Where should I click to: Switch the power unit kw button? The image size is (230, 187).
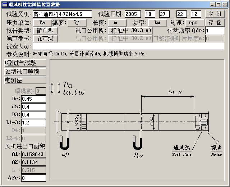pos(157,22)
